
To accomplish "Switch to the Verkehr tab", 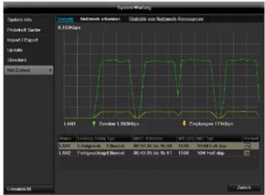I will tap(65, 19).
